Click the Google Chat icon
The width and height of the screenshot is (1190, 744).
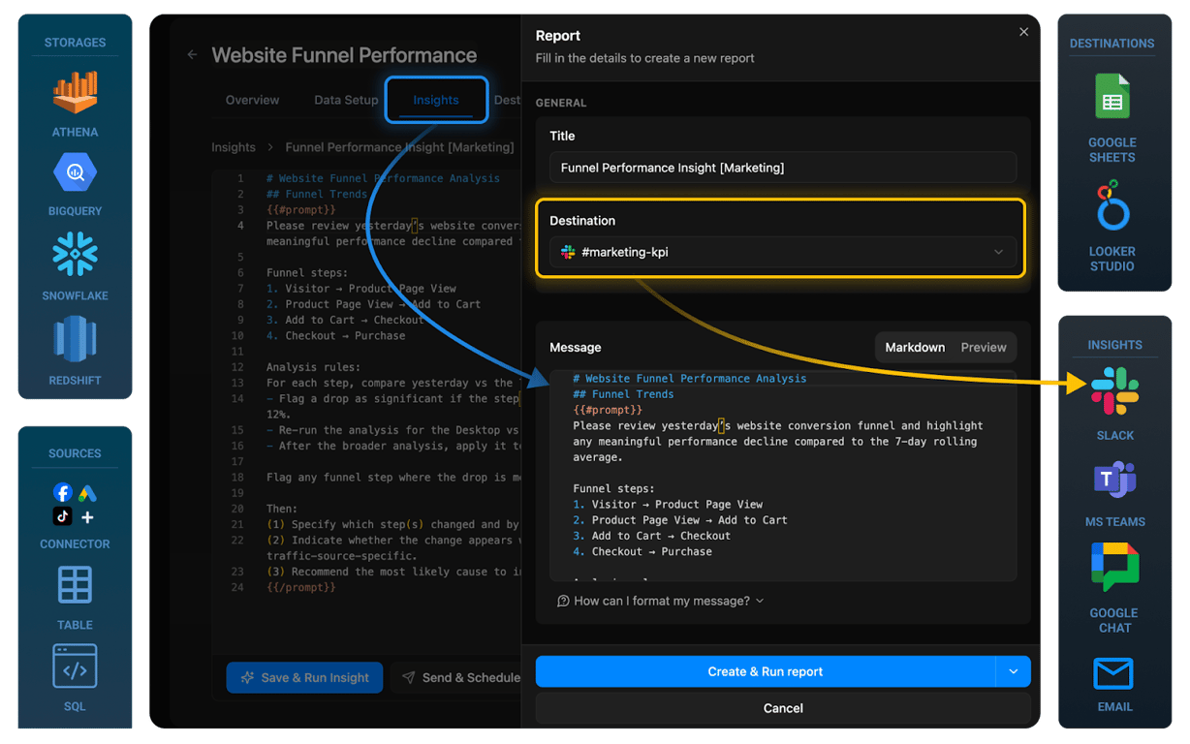point(1114,567)
